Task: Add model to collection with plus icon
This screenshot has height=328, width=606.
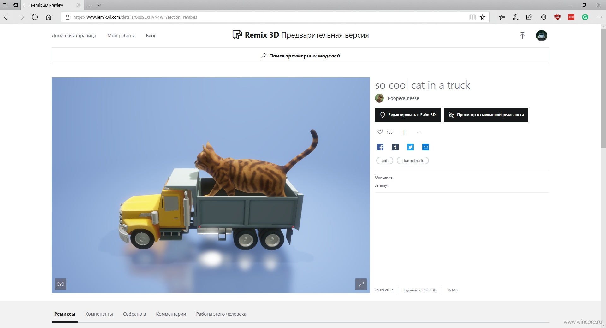Action: point(404,132)
